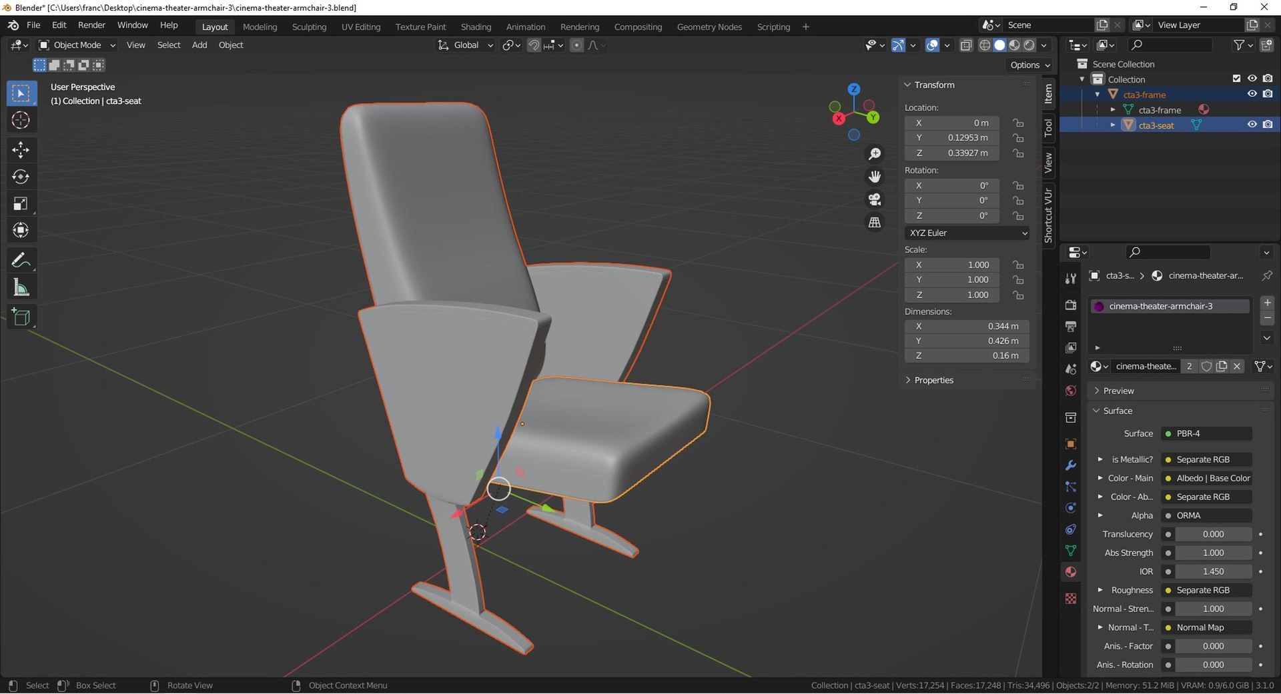Viewport: 1281px width, 694px height.
Task: Open the Modifiers wrench properties tab
Action: (x=1071, y=465)
